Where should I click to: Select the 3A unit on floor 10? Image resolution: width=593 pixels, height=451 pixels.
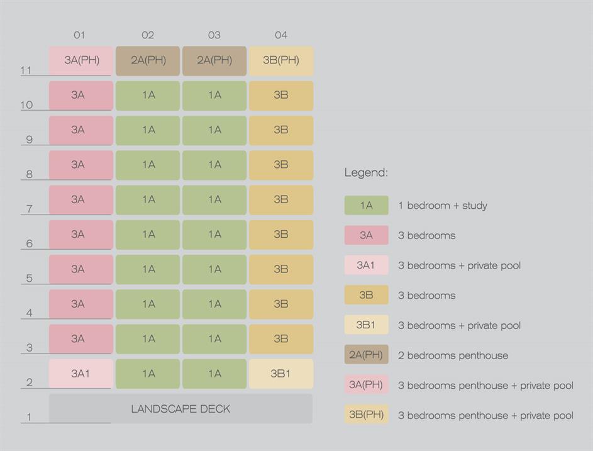81,96
